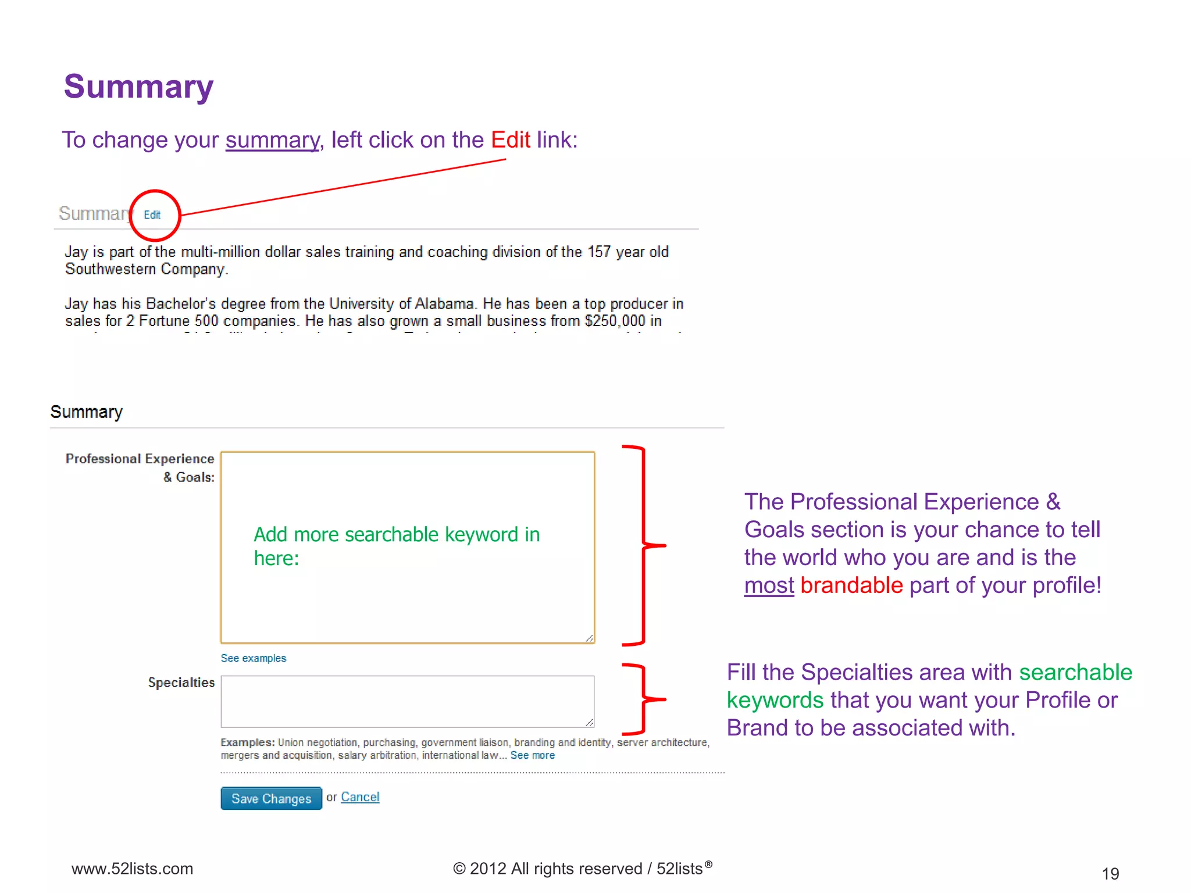The image size is (1191, 893).
Task: Click the red word 'brandable'
Action: 851,585
